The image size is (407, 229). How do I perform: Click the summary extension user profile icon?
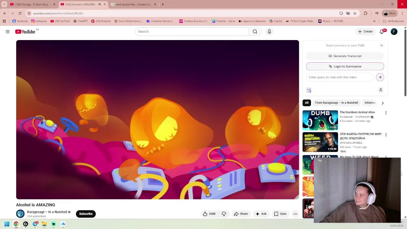coord(381,90)
